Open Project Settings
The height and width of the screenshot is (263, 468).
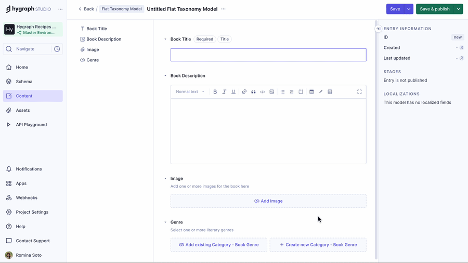click(33, 212)
